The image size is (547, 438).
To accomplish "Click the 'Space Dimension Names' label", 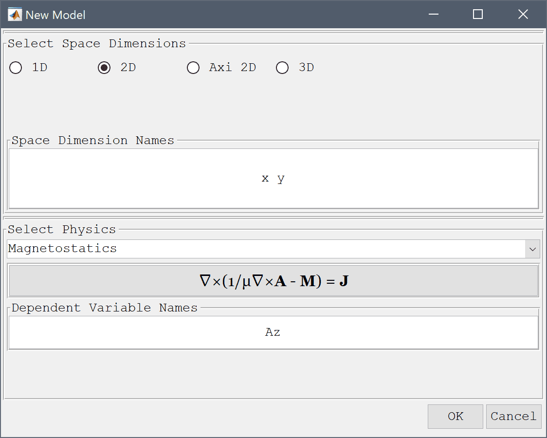I will click(x=93, y=141).
